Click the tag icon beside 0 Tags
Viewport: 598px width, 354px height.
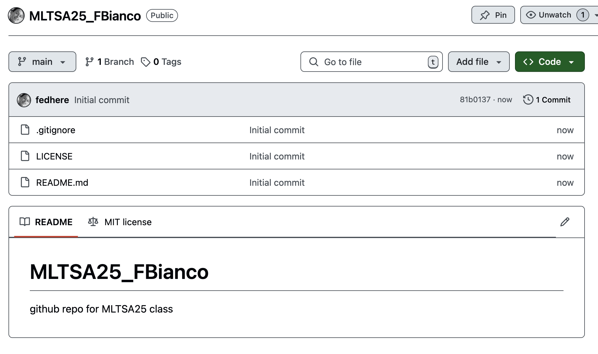[145, 62]
